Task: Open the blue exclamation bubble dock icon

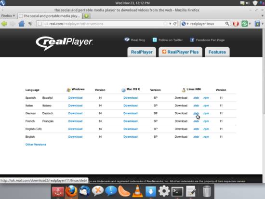Action: tap(111, 191)
